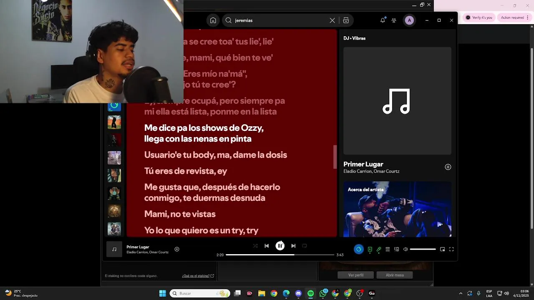Switch ESP LAA keyboard language
The height and width of the screenshot is (300, 534).
(x=489, y=293)
